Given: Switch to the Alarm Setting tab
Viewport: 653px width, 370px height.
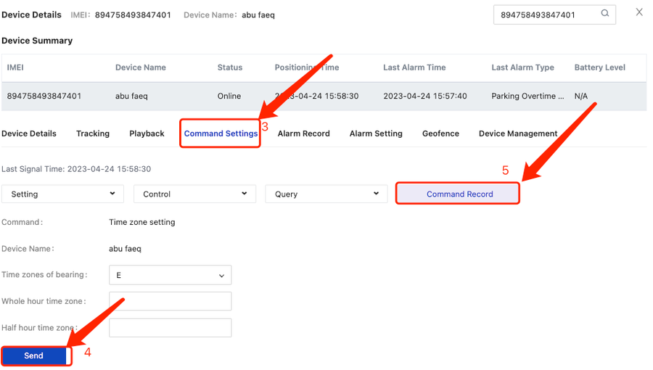Looking at the screenshot, I should tap(376, 133).
